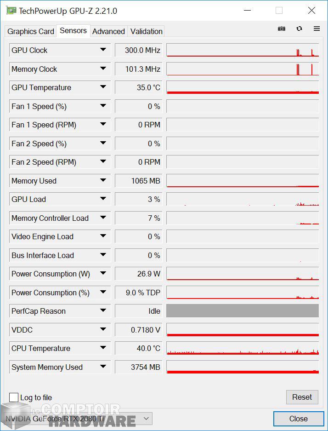
Task: Switch to the Graphics Card tab
Action: [30, 31]
